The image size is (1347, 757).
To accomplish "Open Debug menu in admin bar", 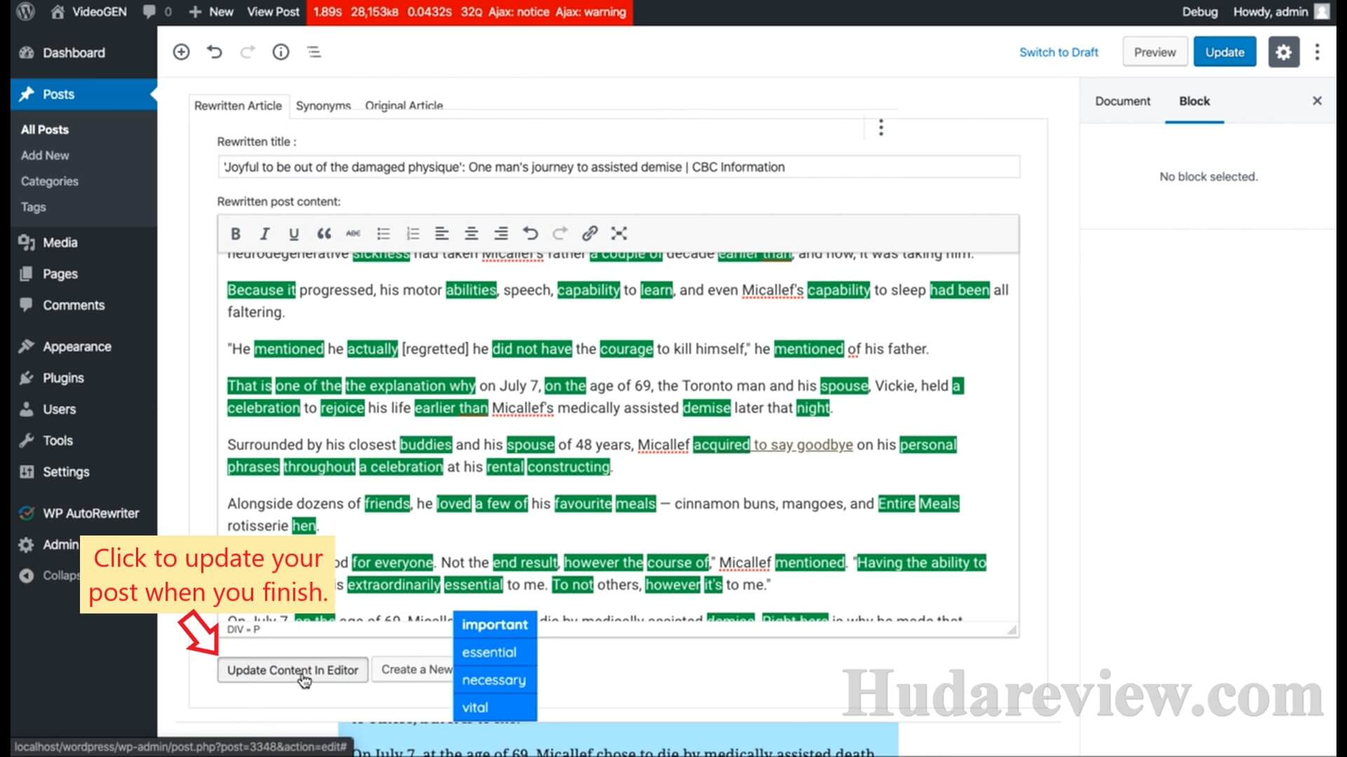I will (x=1200, y=12).
